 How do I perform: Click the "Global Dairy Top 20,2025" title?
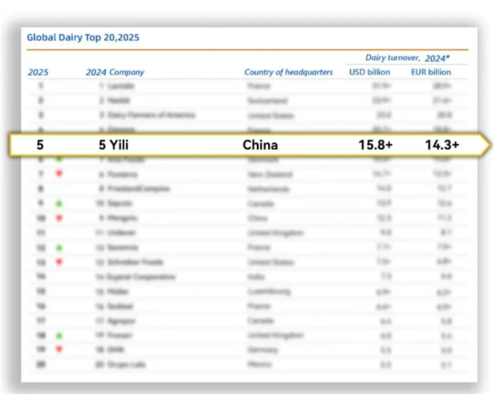pyautogui.click(x=83, y=37)
